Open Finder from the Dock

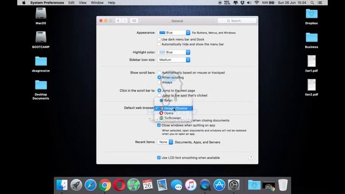click(x=62, y=185)
